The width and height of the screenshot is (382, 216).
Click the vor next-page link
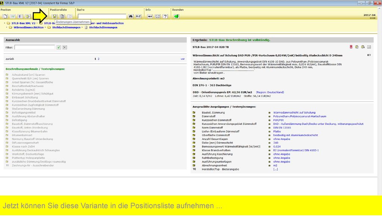coord(182,59)
